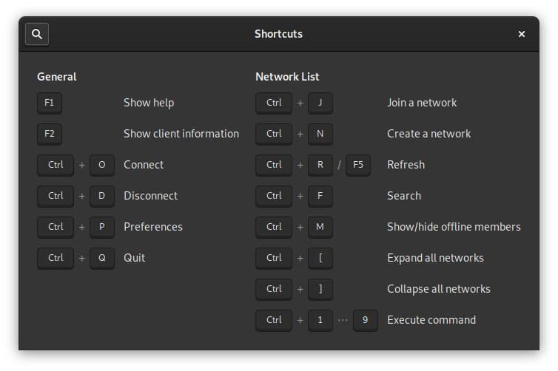Click the 9 keycap for Execute command

[365, 320]
